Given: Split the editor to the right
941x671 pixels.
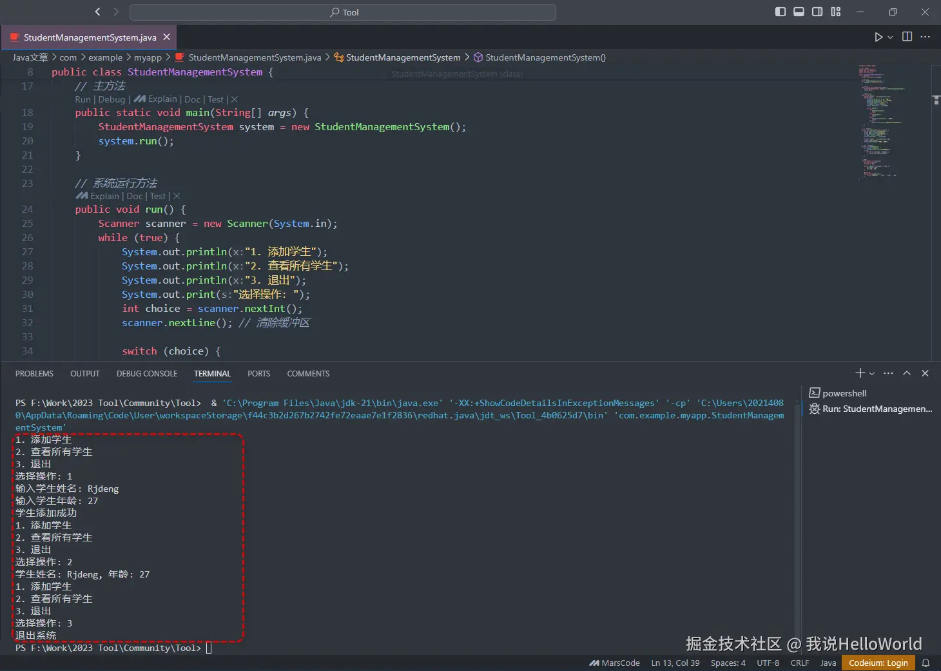Looking at the screenshot, I should click(x=907, y=37).
